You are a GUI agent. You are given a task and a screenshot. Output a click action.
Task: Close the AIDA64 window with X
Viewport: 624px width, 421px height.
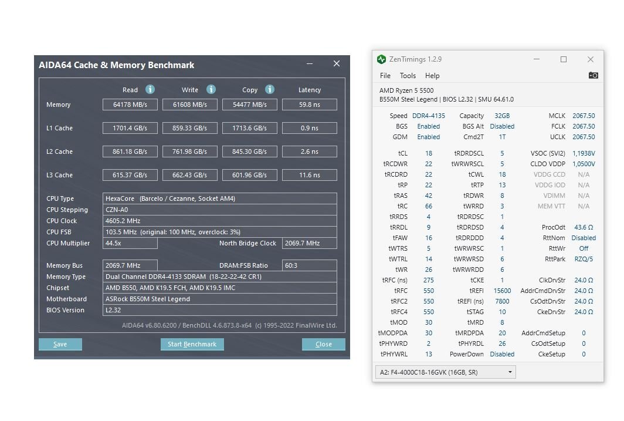337,64
